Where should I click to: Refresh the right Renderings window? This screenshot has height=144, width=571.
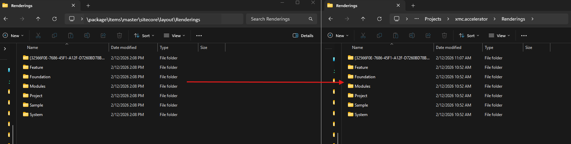click(379, 19)
